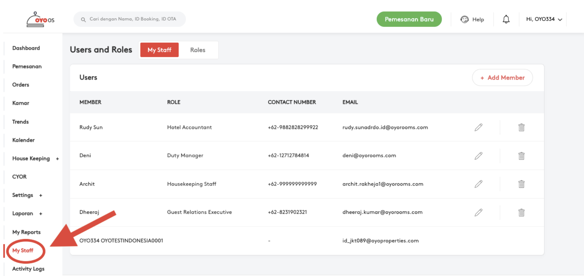Open Laporan in the sidebar
The height and width of the screenshot is (276, 584).
23,213
